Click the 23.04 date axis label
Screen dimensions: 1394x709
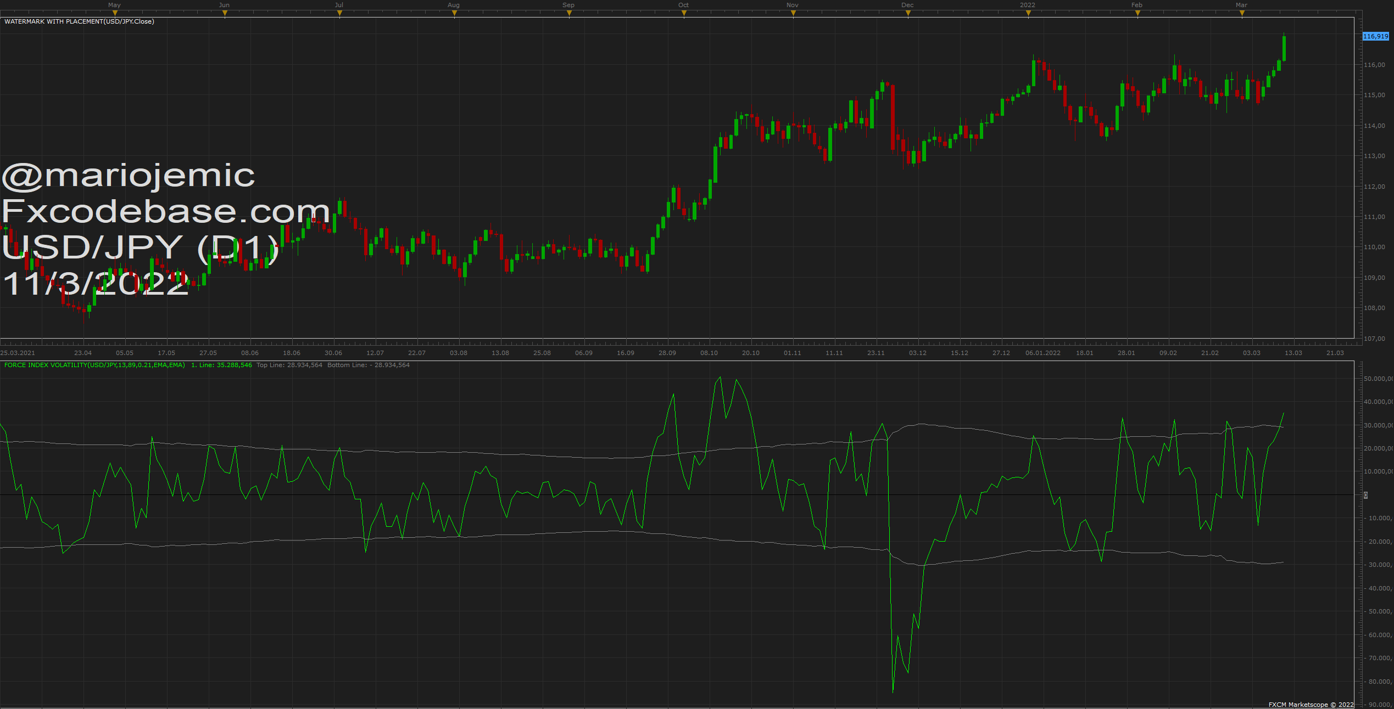[x=83, y=353]
